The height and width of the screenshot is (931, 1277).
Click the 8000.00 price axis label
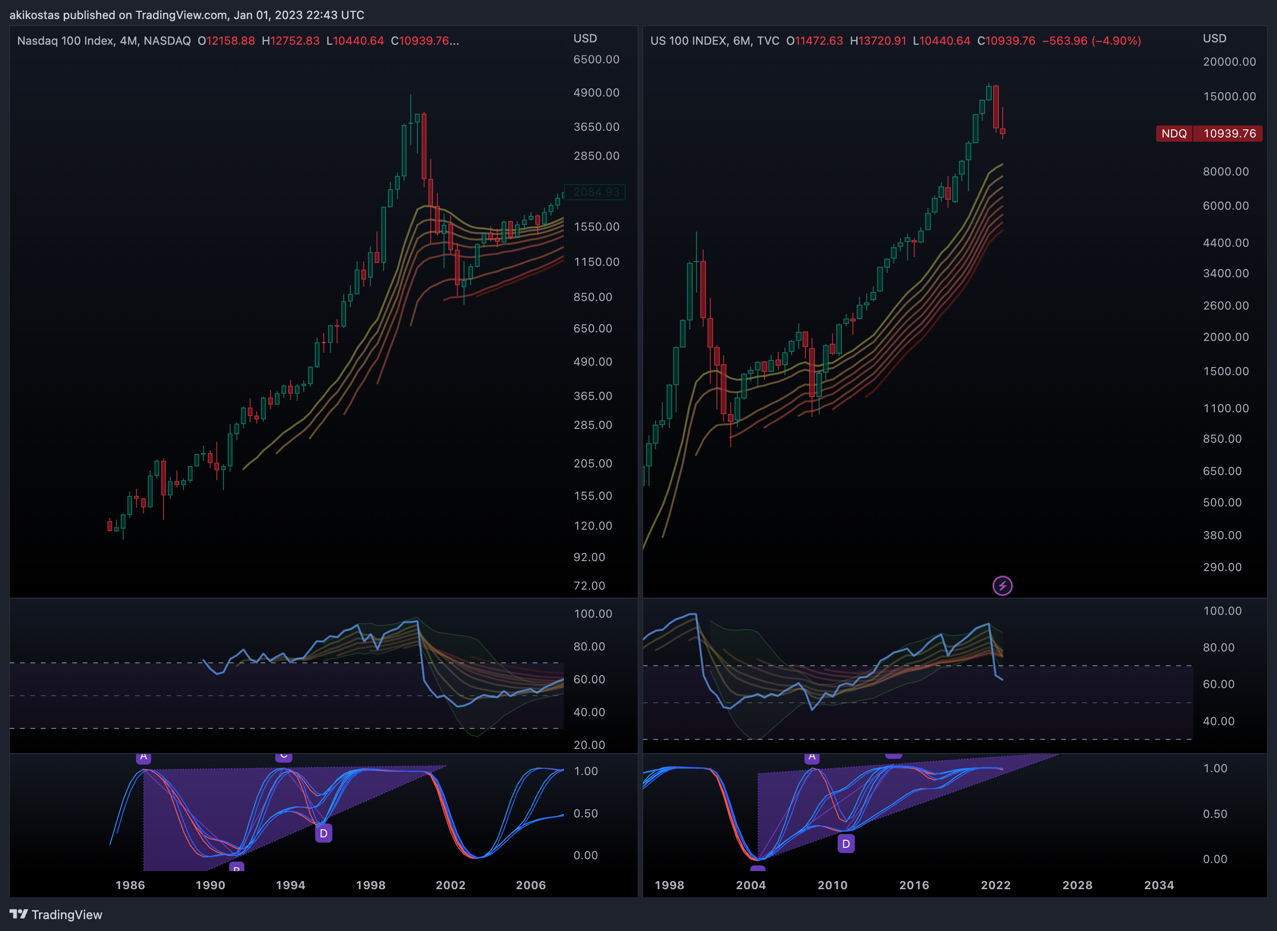click(1226, 171)
